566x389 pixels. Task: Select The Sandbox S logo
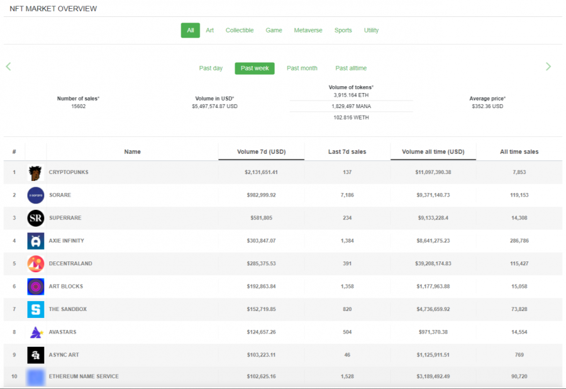tap(36, 309)
